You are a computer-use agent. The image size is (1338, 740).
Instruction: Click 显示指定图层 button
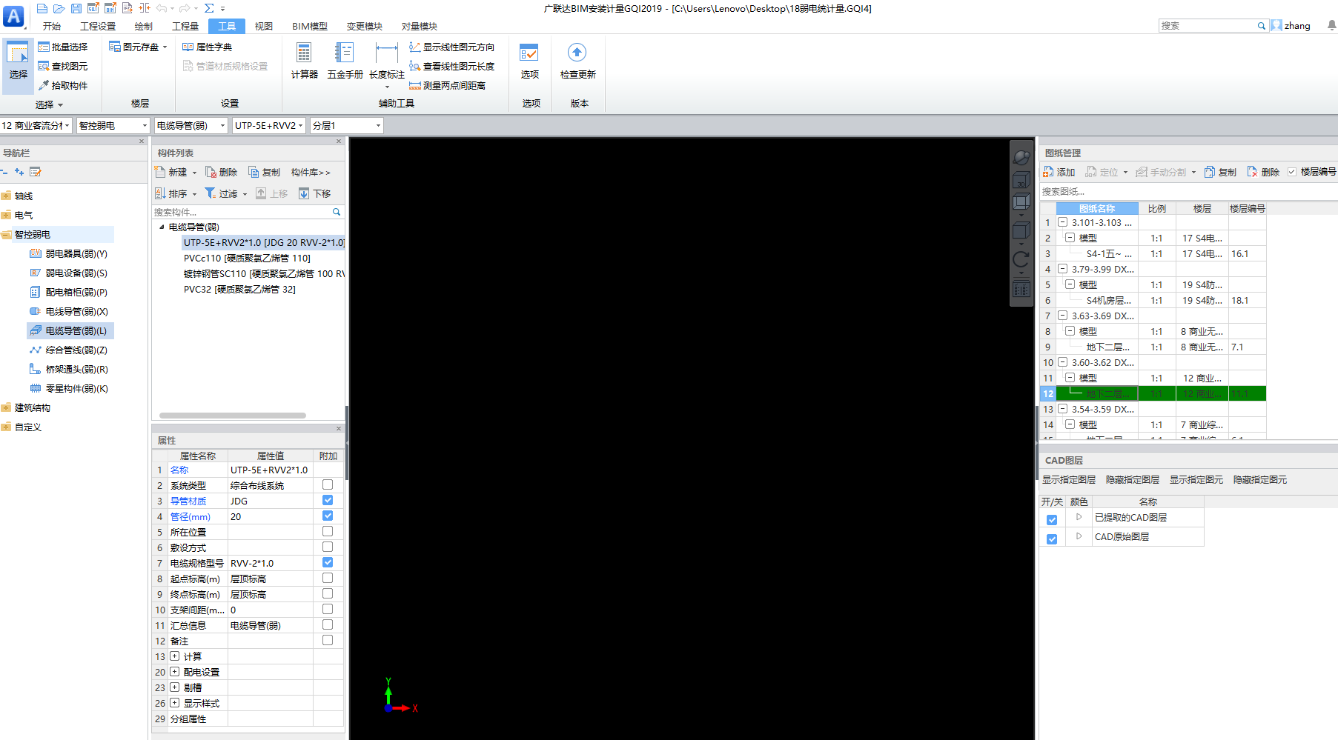click(1069, 480)
